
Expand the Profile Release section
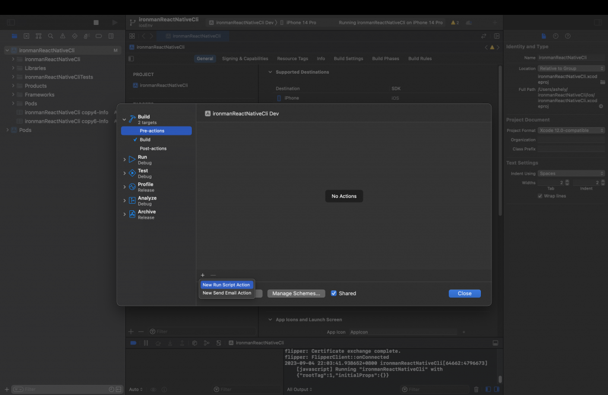[x=125, y=187]
